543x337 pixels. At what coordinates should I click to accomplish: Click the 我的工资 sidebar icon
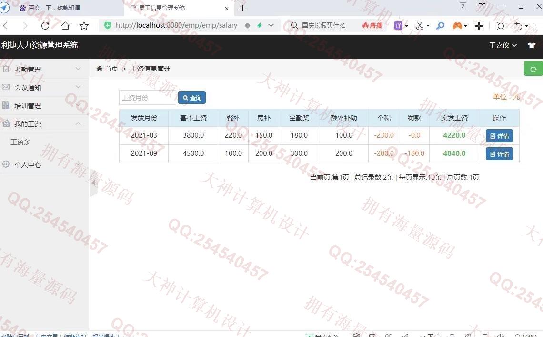click(6, 123)
